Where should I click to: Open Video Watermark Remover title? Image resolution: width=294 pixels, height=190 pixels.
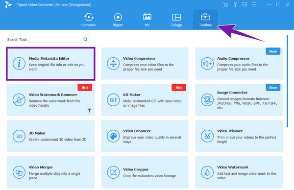pyautogui.click(x=53, y=95)
